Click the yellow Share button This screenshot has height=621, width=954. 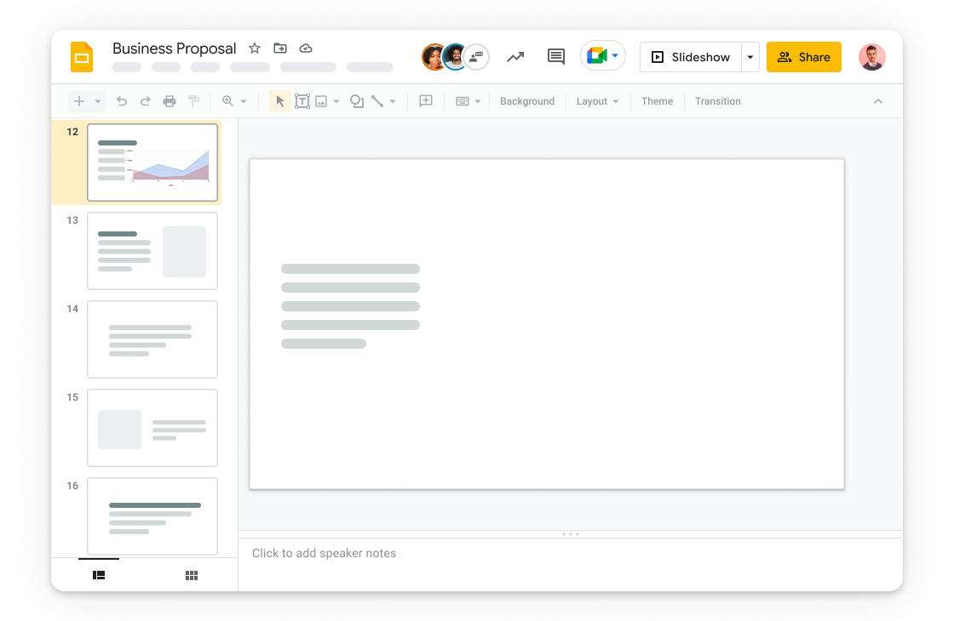(803, 57)
